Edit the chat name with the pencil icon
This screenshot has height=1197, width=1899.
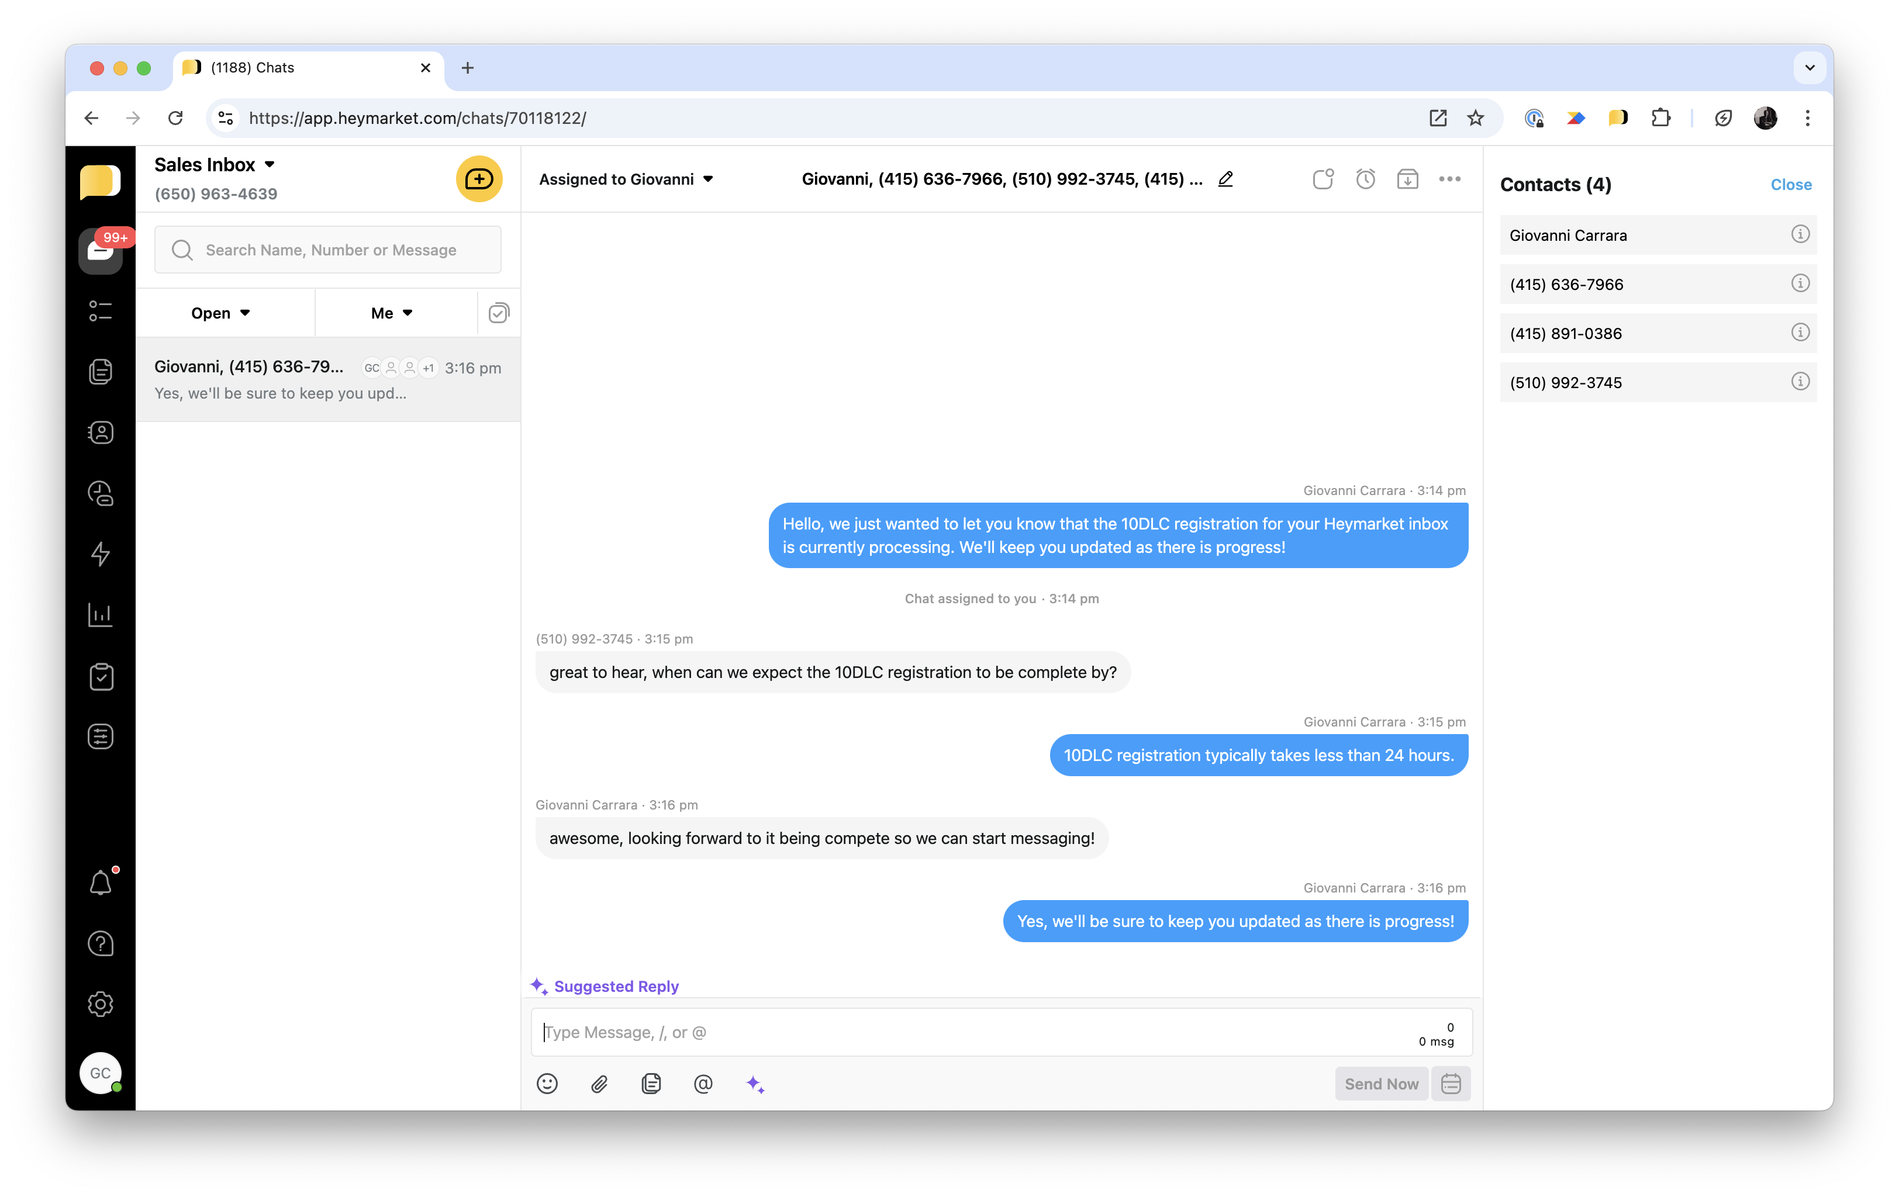(x=1225, y=179)
